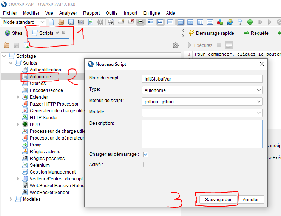Viewport: 281px width, 216px height.
Task: Open the Outils menu
Action: click(x=112, y=13)
